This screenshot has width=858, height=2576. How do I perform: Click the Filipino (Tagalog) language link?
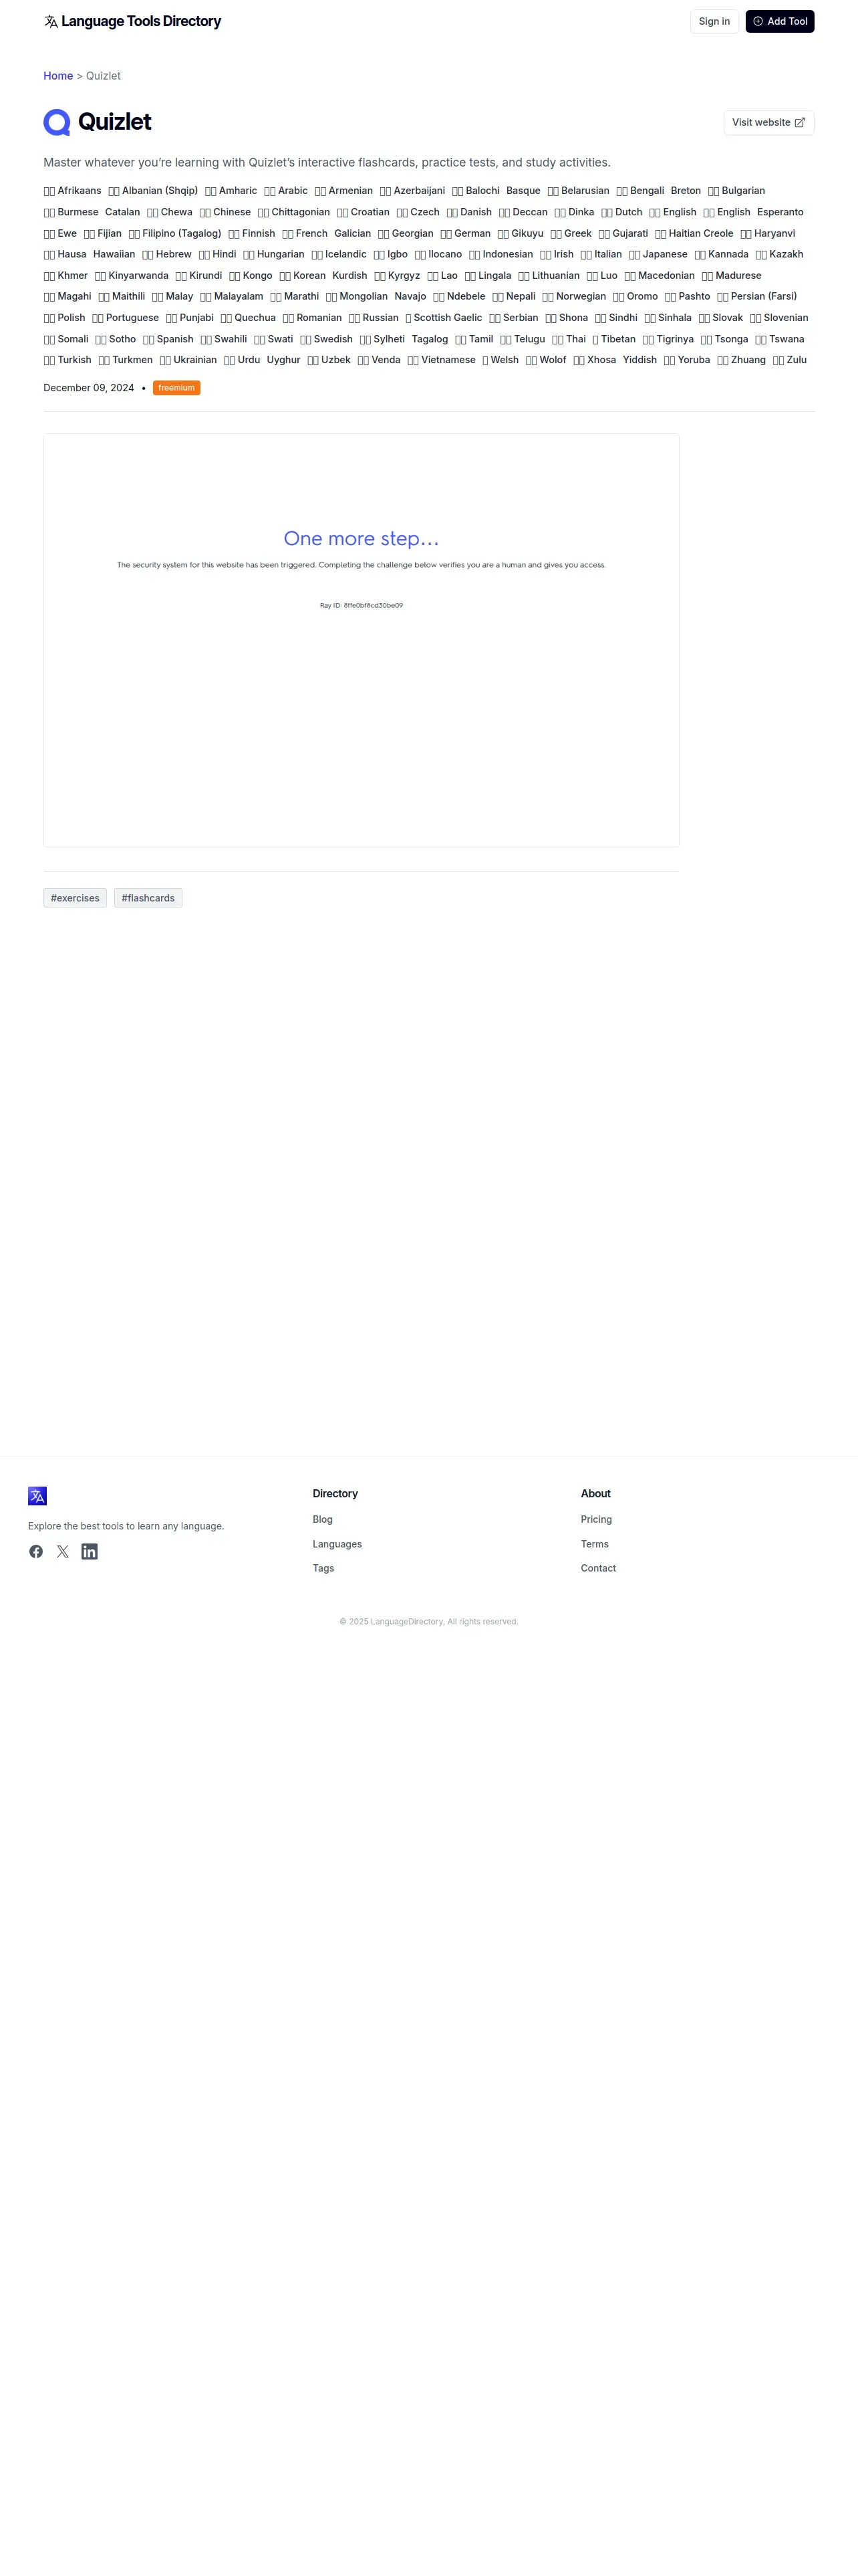pyautogui.click(x=175, y=234)
